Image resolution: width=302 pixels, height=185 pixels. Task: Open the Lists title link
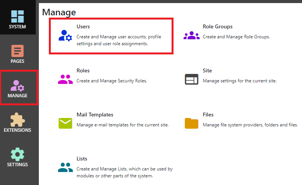click(x=82, y=159)
